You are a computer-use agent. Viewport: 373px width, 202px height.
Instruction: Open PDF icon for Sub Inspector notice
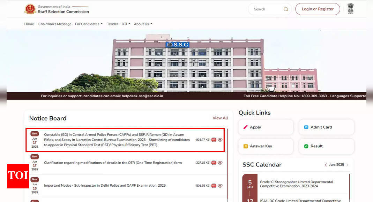click(x=214, y=186)
